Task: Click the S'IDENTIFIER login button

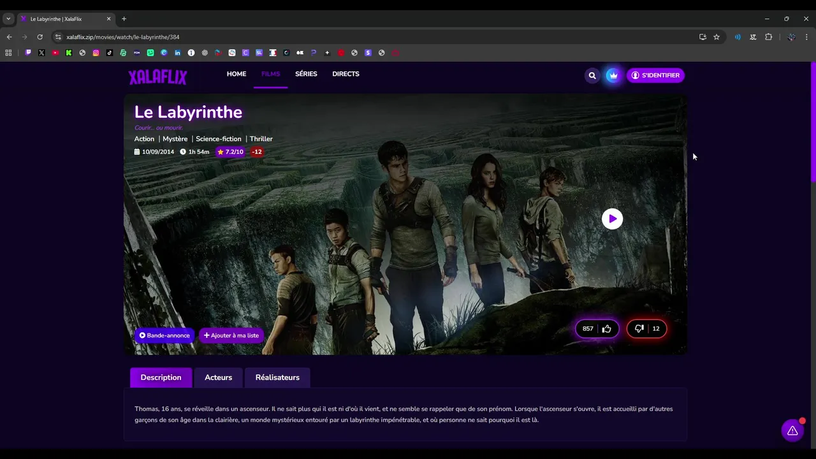Action: tap(655, 75)
